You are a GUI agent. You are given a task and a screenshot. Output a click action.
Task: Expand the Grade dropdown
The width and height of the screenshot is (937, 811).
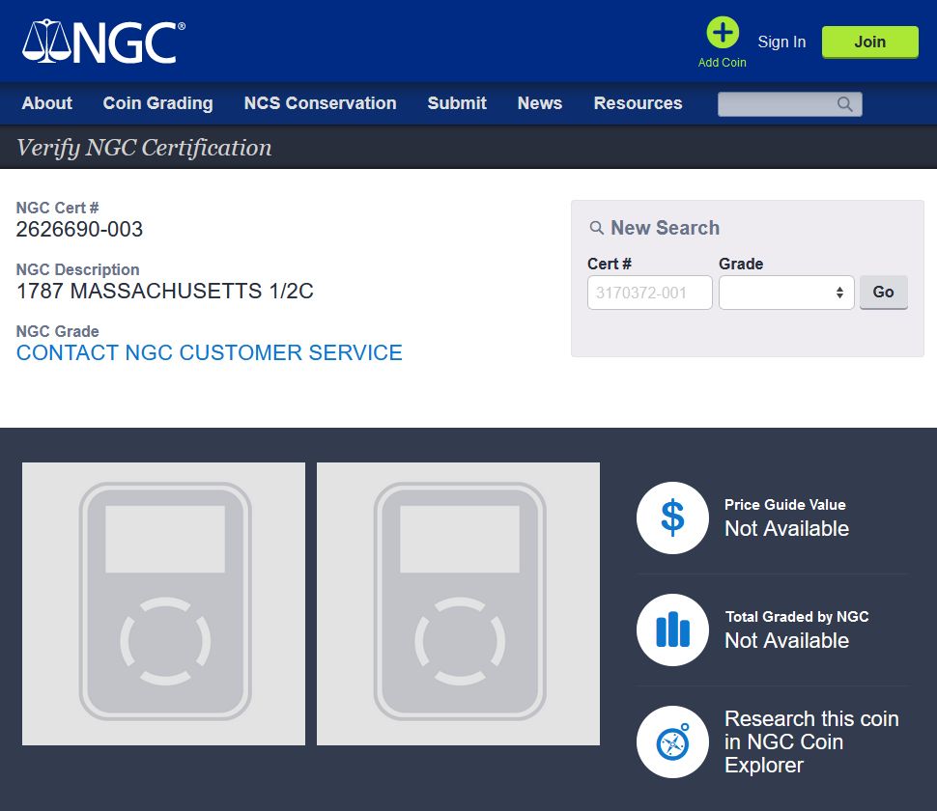click(786, 293)
